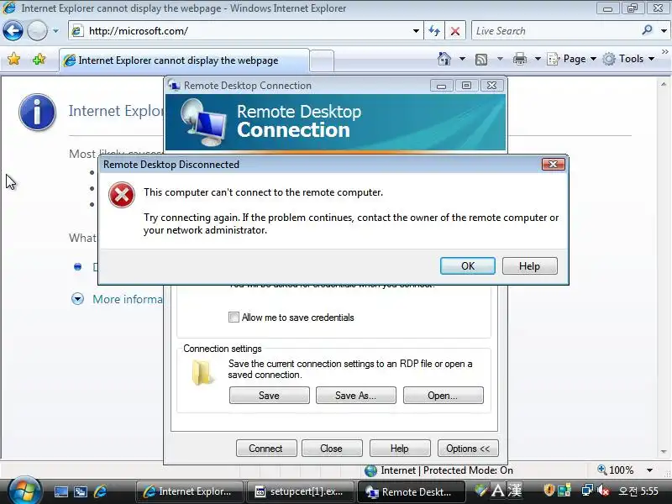Click Save As... in Connection settings
The image size is (672, 504).
(355, 396)
